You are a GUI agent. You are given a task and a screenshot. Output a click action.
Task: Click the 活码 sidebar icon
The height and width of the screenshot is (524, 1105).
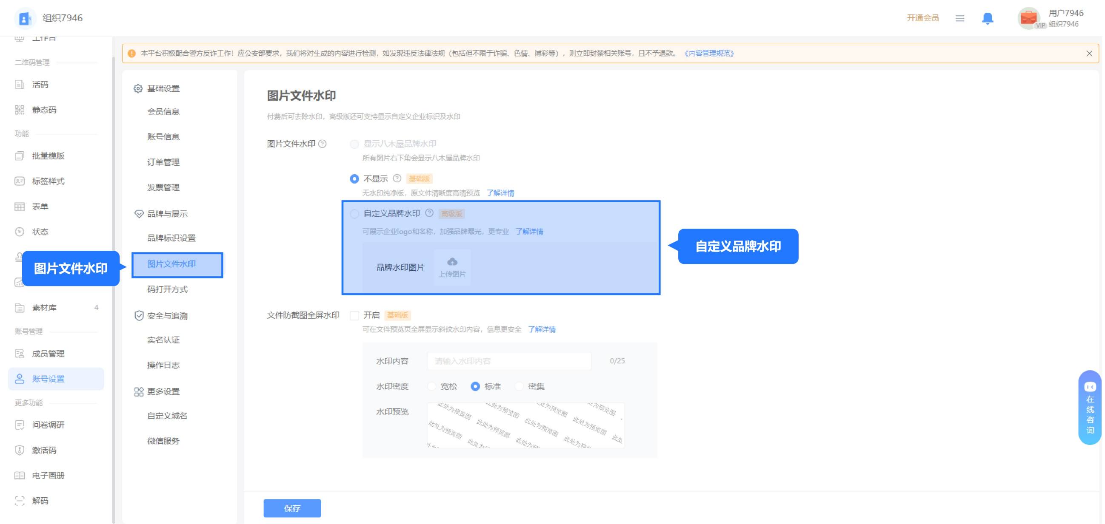click(20, 85)
